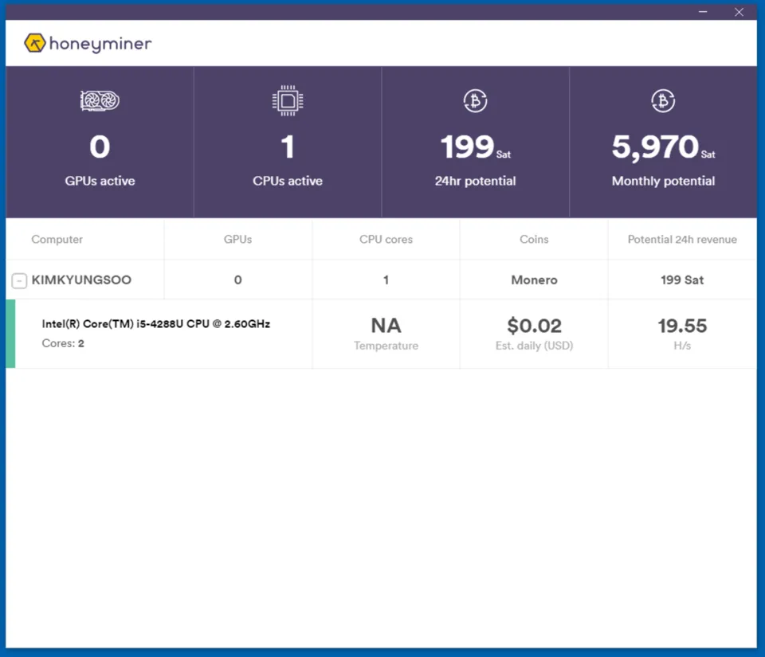Click the green status bar of the CPU row

point(10,334)
